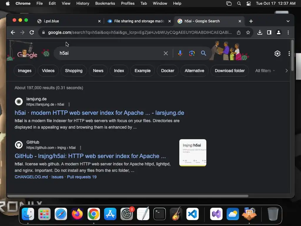The width and height of the screenshot is (301, 226).
Task: Open GarageBand from the Dock
Action: pyautogui.click(x=176, y=214)
